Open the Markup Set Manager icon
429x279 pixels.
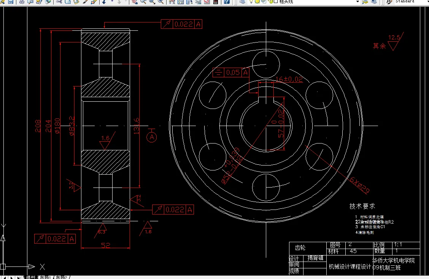pyautogui.click(x=207, y=2)
